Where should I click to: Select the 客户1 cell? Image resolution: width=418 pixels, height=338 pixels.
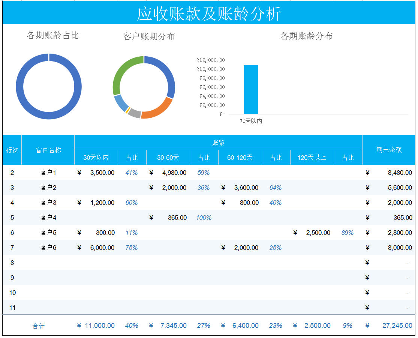tap(48, 173)
